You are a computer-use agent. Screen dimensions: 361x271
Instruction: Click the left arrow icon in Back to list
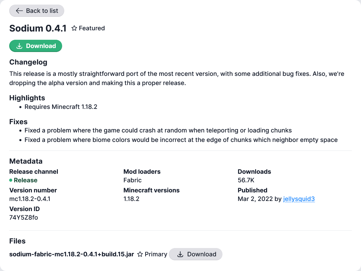tap(19, 11)
